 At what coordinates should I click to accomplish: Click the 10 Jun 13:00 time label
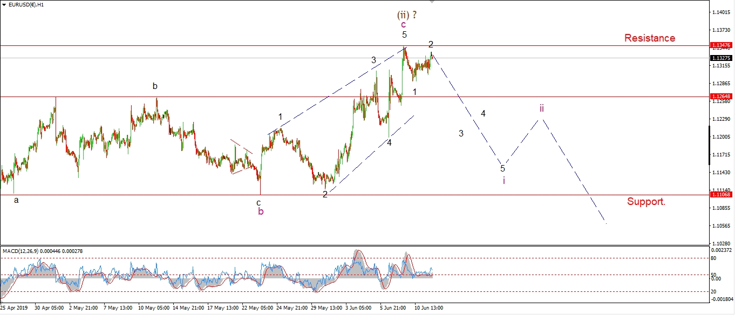(429, 308)
